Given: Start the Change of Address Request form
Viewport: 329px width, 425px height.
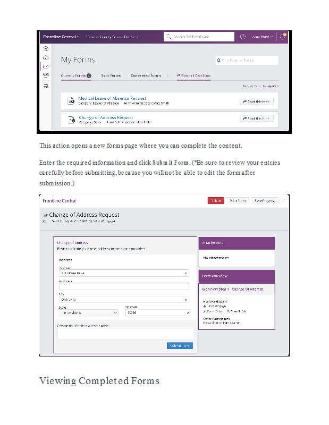Looking at the screenshot, I should [257, 118].
